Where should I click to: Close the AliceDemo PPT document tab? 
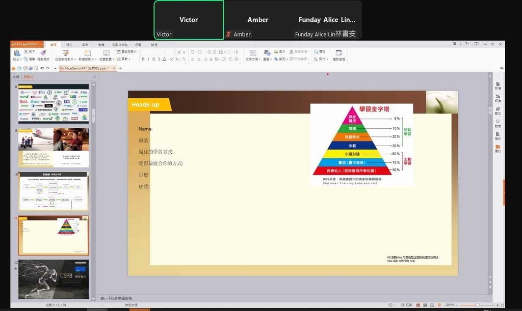114,68
